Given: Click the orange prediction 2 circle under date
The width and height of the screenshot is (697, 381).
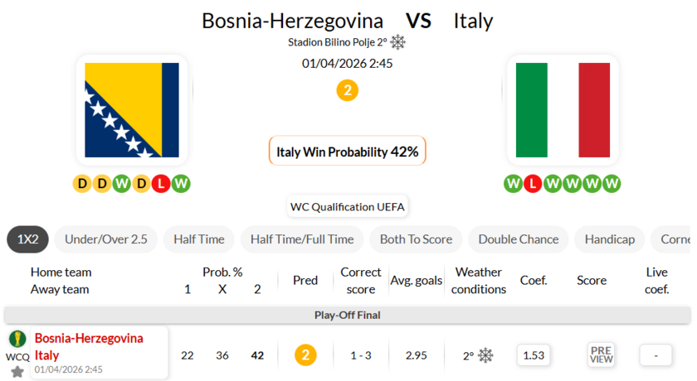Looking at the screenshot, I should (x=347, y=90).
